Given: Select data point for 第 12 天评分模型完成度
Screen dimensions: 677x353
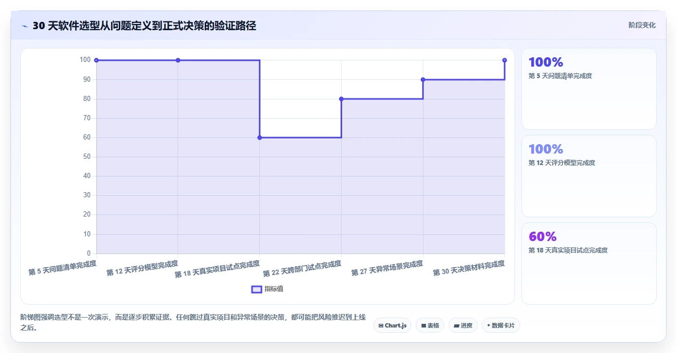Looking at the screenshot, I should pyautogui.click(x=178, y=60).
